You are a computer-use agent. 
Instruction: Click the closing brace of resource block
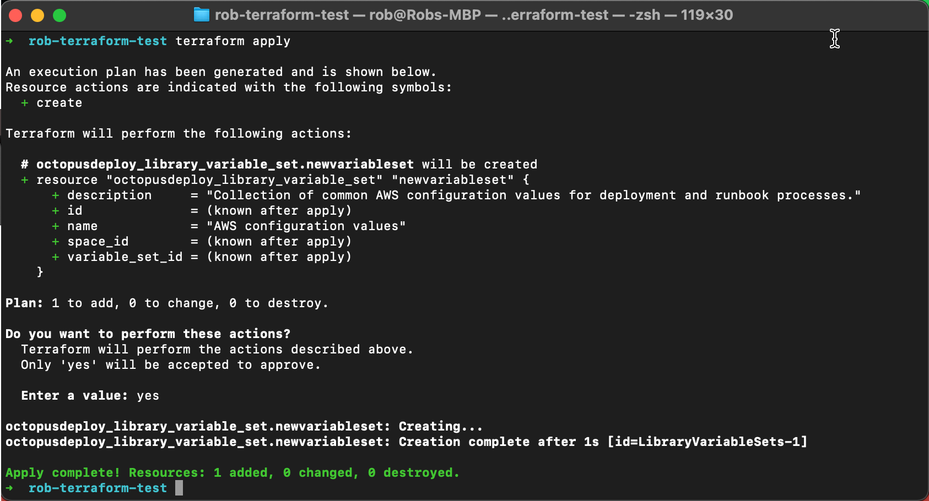pos(41,272)
